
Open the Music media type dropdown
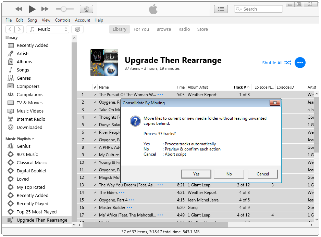coord(48,29)
